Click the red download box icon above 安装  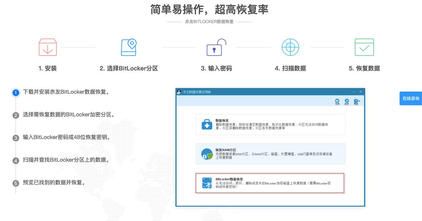click(47, 47)
